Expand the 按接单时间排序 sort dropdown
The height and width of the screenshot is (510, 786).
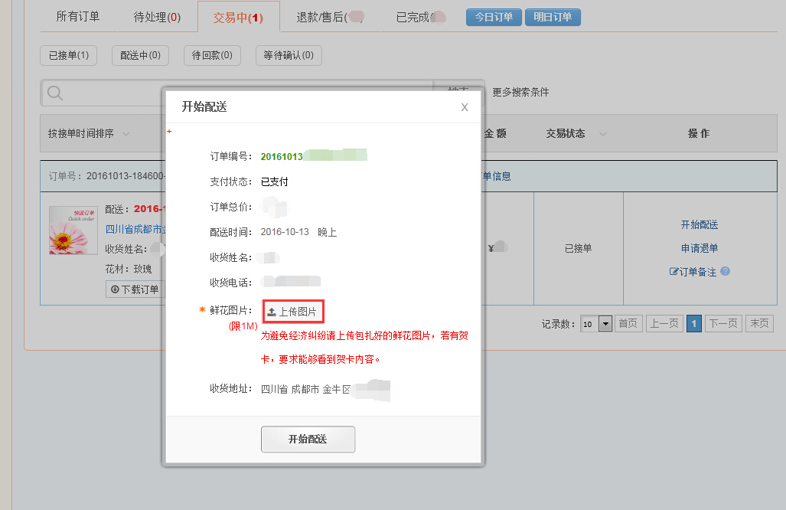[x=126, y=134]
